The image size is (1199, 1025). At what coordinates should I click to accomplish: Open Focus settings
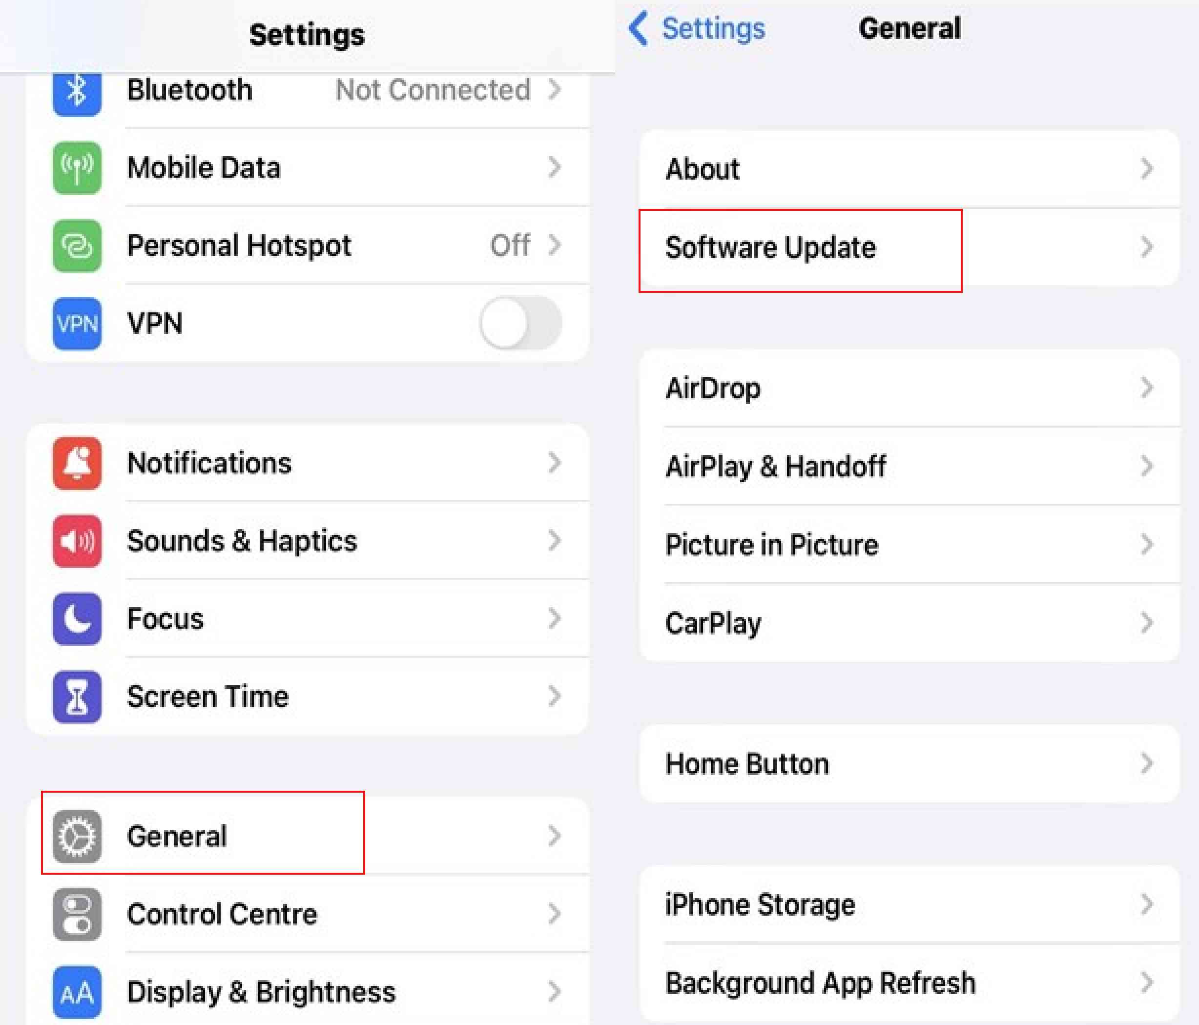tap(301, 606)
